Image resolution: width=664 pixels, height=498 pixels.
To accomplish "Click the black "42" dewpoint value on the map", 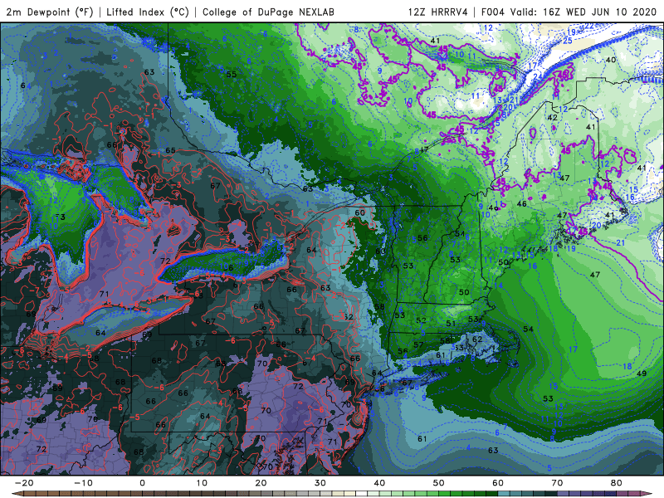I will [552, 117].
